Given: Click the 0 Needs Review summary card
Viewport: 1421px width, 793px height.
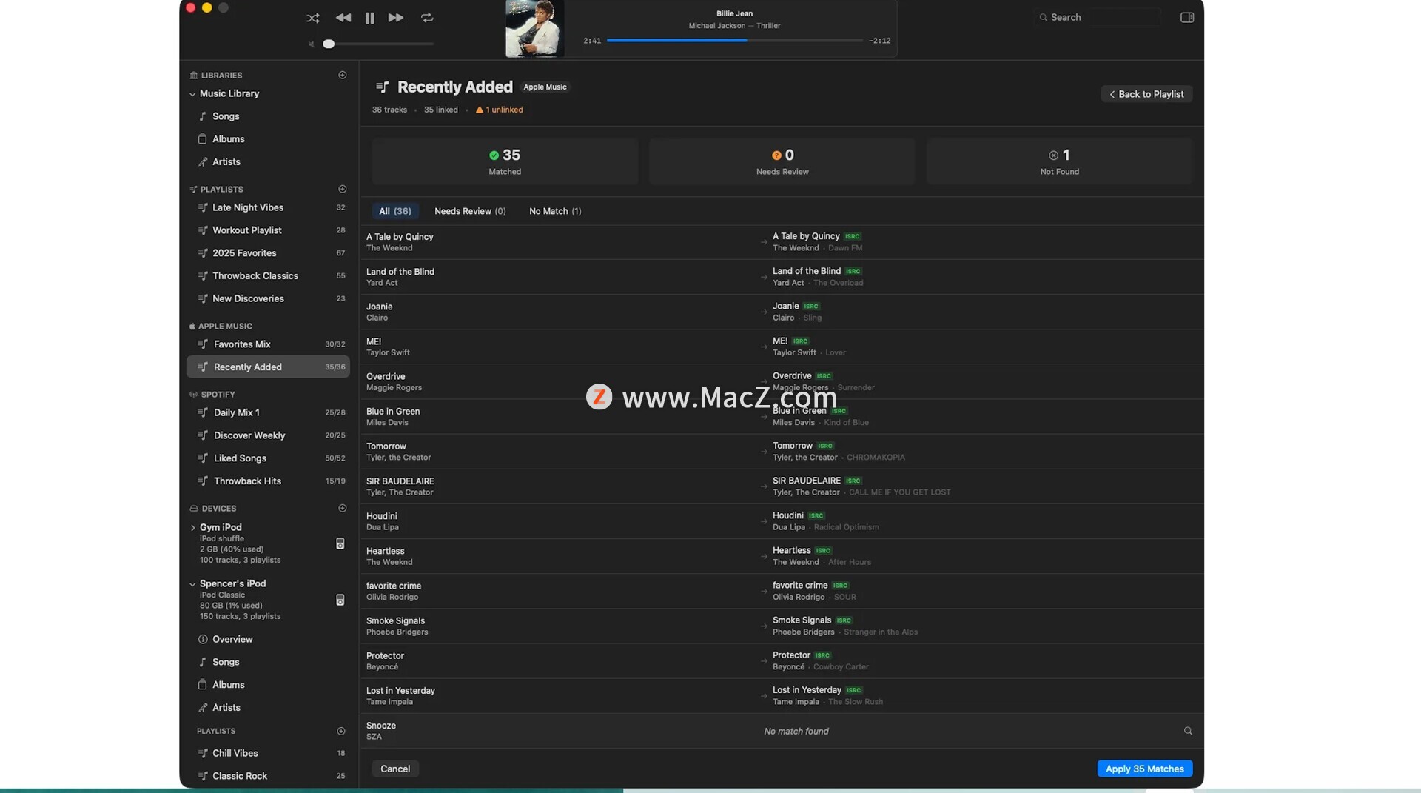Looking at the screenshot, I should [782, 161].
